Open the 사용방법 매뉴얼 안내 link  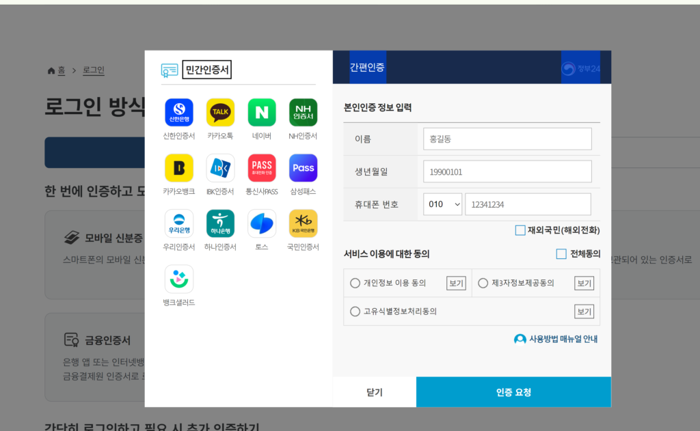(x=563, y=339)
